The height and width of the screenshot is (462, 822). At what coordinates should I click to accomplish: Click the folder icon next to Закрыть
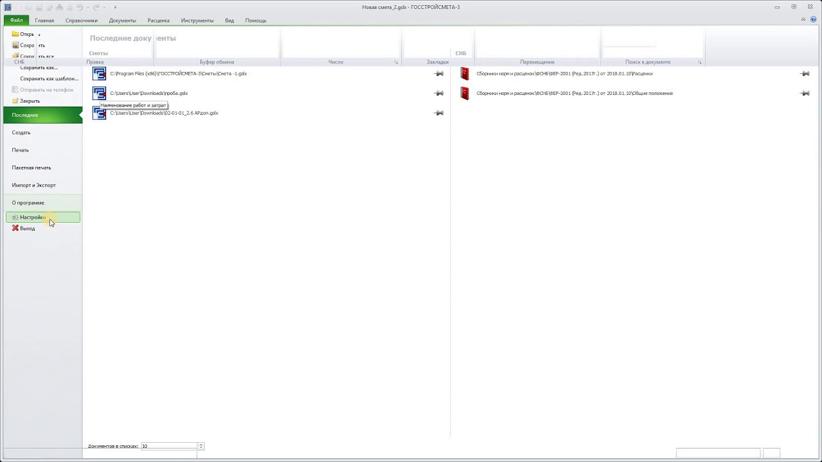pyautogui.click(x=15, y=101)
